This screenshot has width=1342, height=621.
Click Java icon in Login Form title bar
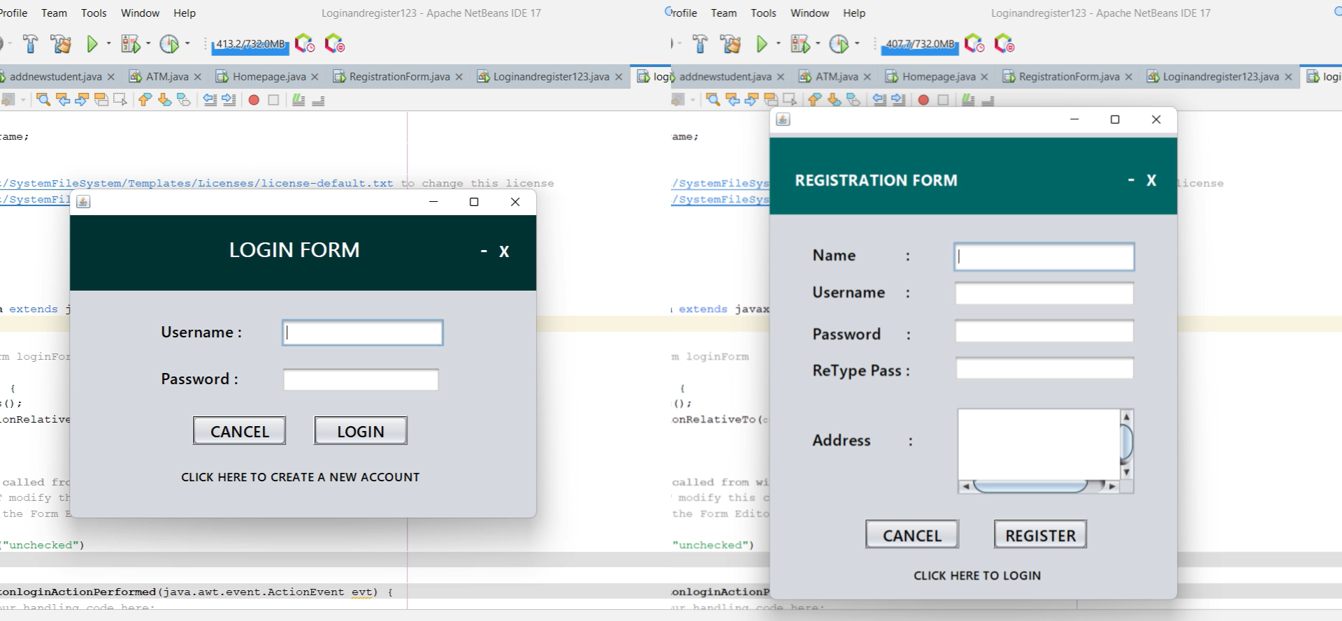(x=83, y=202)
